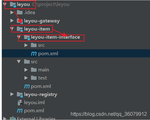Click the main folder icon
Screen dimensions: 150x120
click(x=34, y=70)
